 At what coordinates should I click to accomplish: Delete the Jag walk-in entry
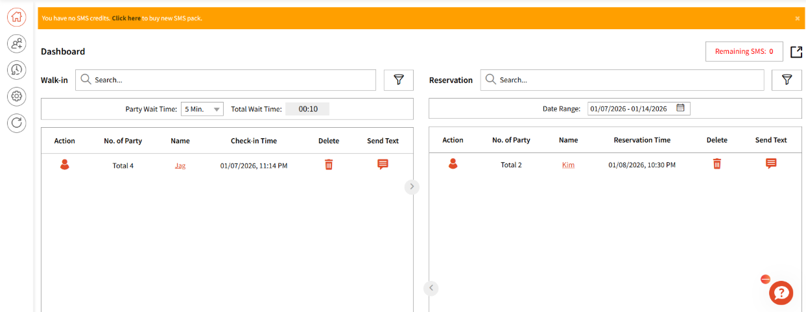[x=329, y=165]
